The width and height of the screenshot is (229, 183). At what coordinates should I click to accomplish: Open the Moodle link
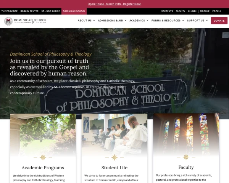coord(205,11)
